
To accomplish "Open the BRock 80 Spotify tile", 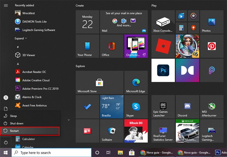I will pos(136,131).
